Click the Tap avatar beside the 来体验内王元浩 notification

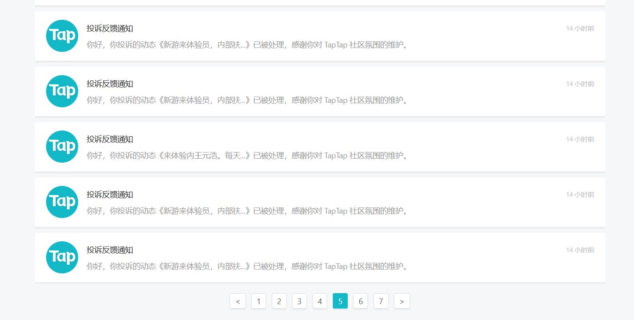click(x=62, y=146)
